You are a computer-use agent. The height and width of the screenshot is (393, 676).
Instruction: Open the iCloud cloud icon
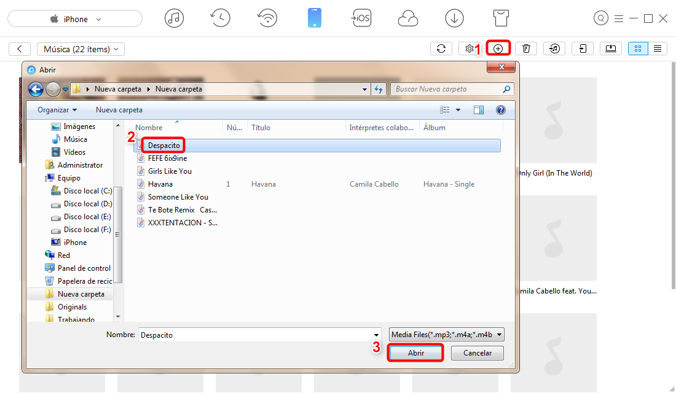[407, 18]
